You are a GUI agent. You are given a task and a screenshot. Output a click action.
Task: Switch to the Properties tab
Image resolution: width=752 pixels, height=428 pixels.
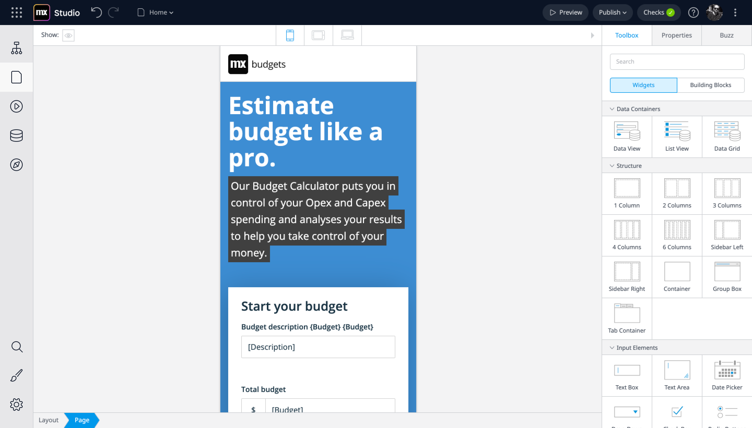coord(676,35)
